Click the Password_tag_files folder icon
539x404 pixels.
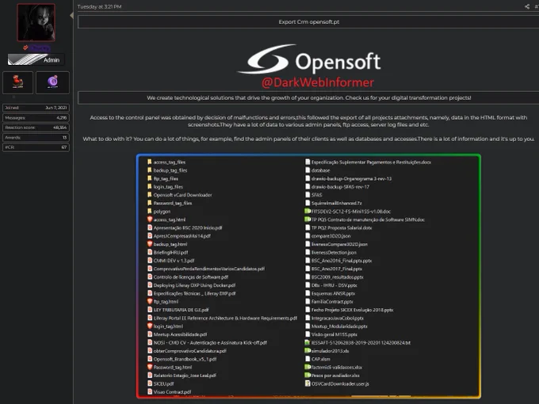pos(150,203)
